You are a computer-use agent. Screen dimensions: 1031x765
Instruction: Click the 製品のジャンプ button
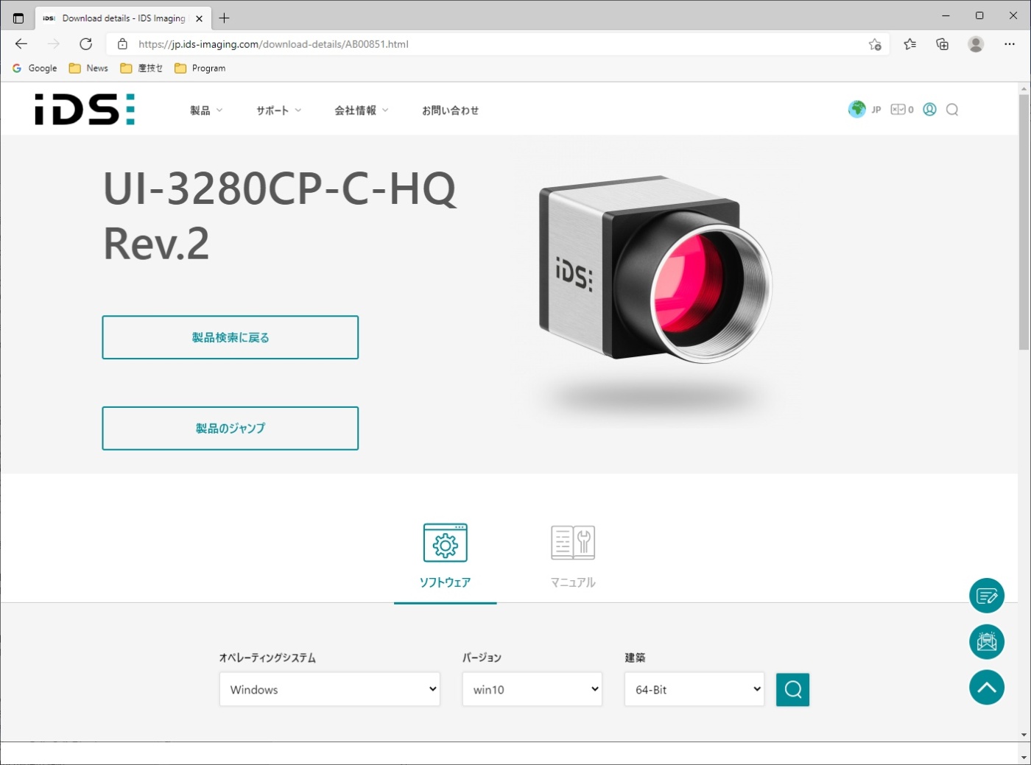(231, 428)
